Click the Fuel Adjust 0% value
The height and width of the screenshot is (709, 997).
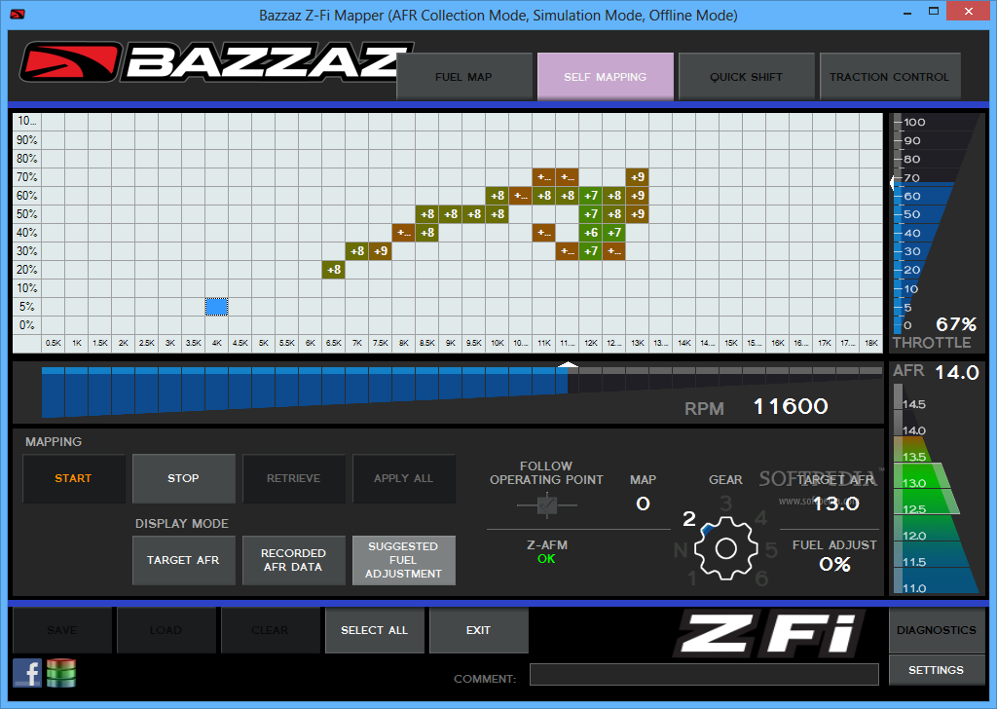point(834,565)
